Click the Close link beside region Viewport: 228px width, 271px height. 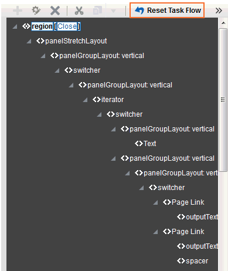67,26
